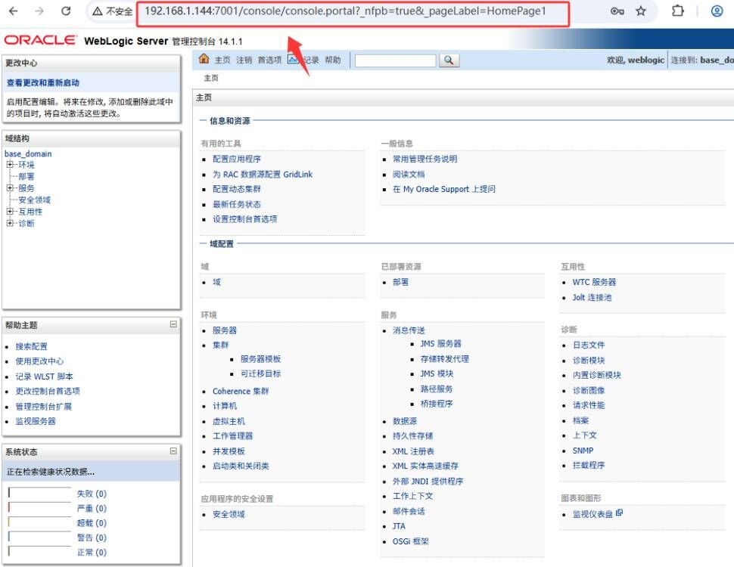Open OSGi 框架 link
This screenshot has width=734, height=567.
(x=411, y=541)
